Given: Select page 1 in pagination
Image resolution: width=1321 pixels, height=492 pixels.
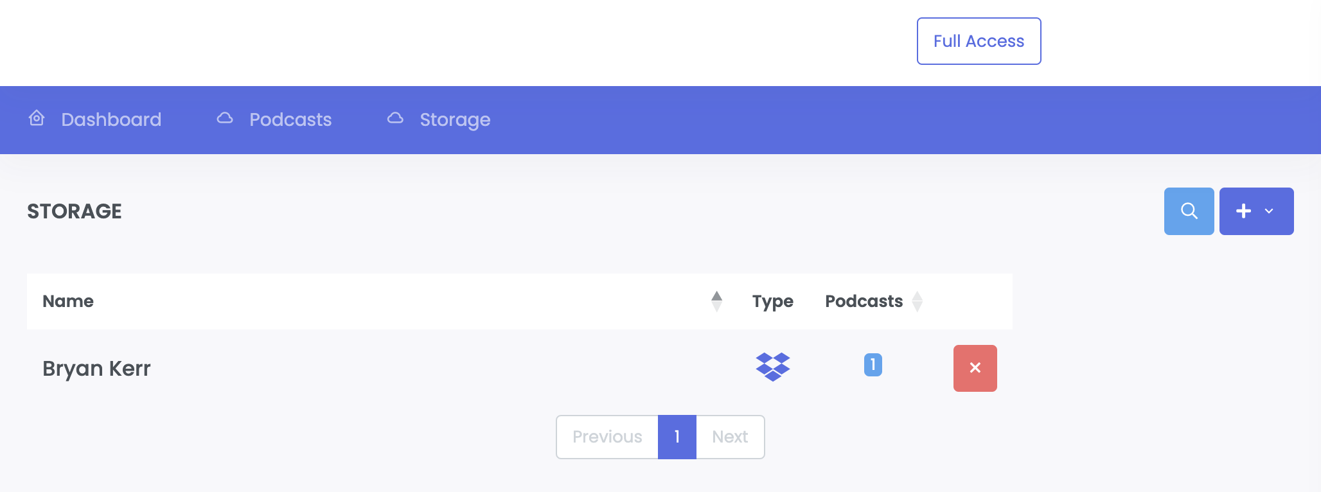Looking at the screenshot, I should [x=677, y=437].
